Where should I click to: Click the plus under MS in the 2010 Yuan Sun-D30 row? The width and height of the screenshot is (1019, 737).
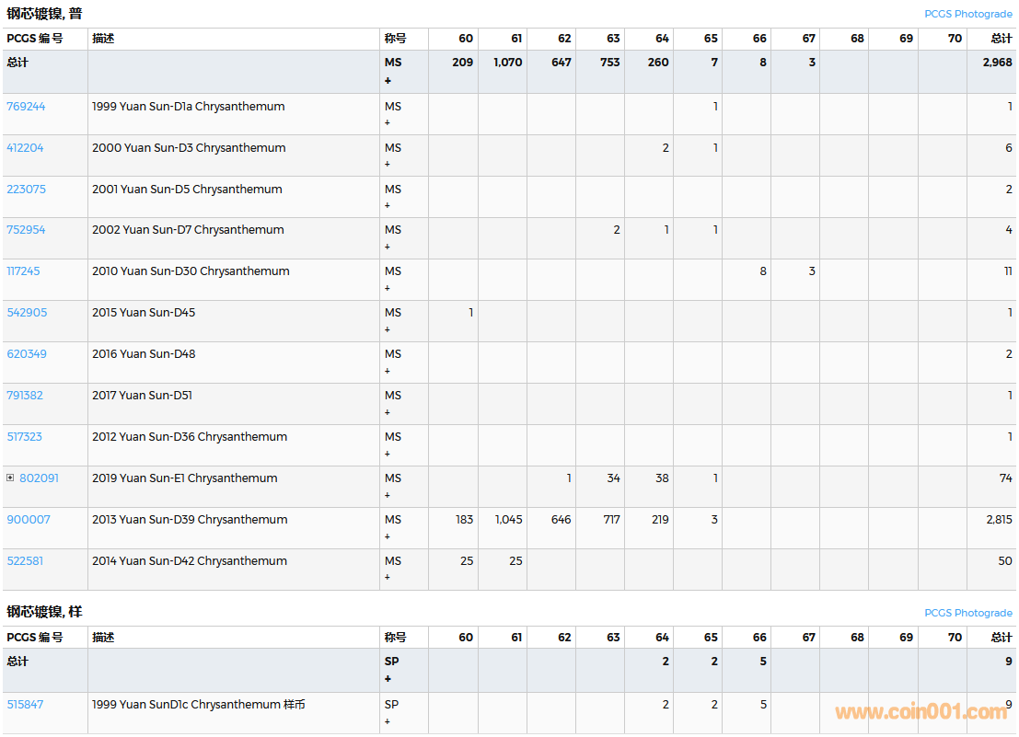(388, 288)
